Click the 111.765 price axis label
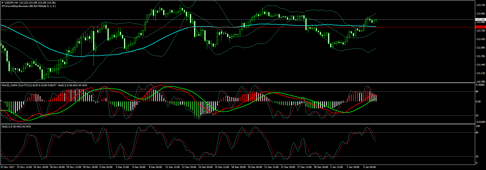 coord(481,56)
